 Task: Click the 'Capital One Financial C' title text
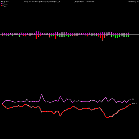tap(85, 2)
